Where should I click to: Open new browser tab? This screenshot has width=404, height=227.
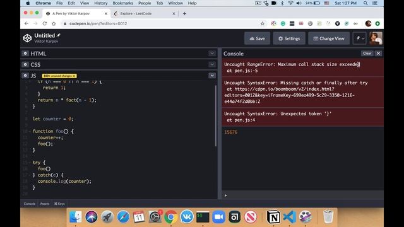coord(184,14)
